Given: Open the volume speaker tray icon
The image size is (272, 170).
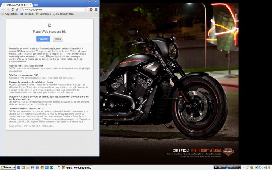Looking at the screenshot, I should pos(261,167).
